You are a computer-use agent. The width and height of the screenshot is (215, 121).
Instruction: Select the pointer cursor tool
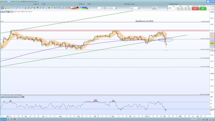(x=2, y=8)
